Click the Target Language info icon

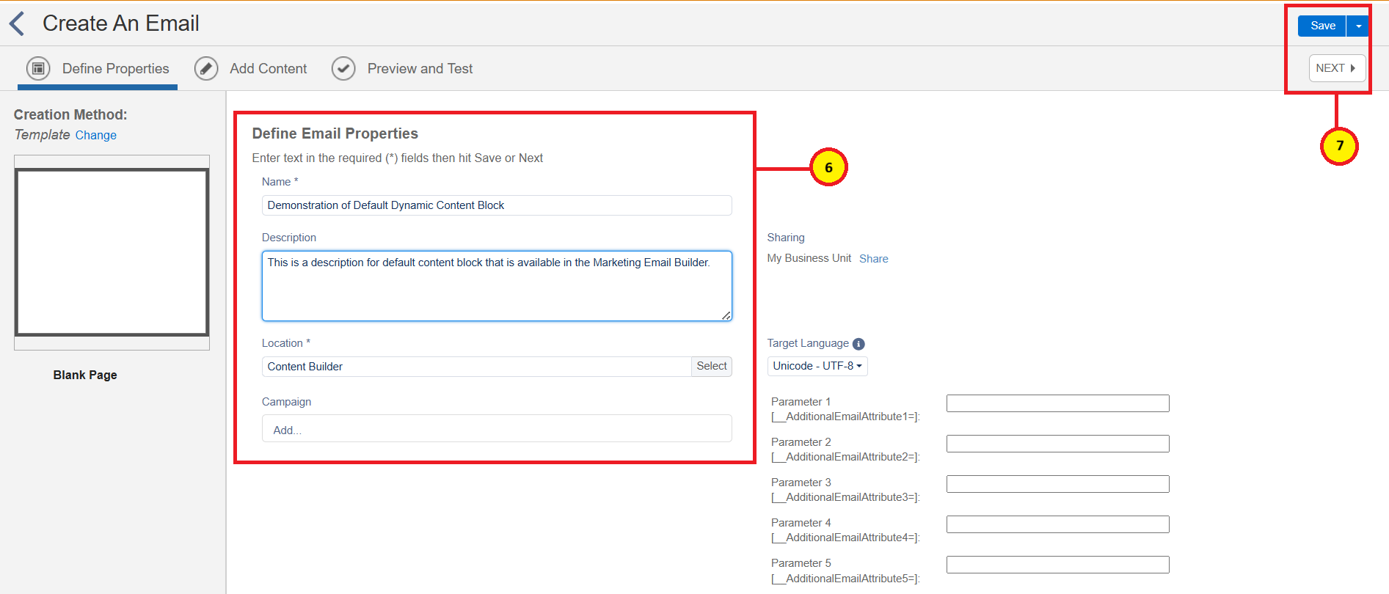point(858,344)
